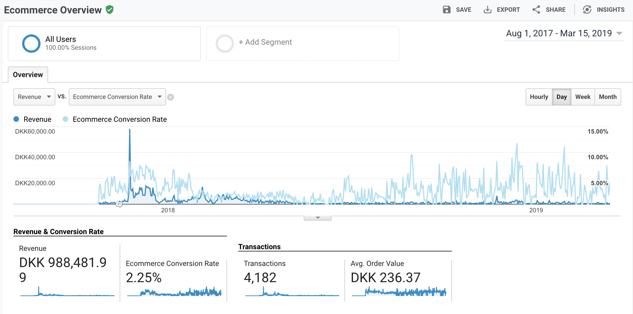Open Ecommerce Conversion Rate metric dropdown

click(x=117, y=97)
